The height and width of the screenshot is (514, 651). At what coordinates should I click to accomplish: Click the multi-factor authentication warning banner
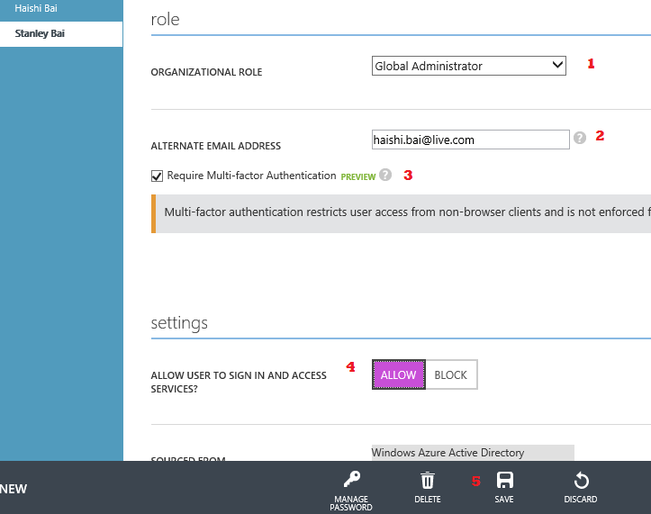pyautogui.click(x=401, y=213)
